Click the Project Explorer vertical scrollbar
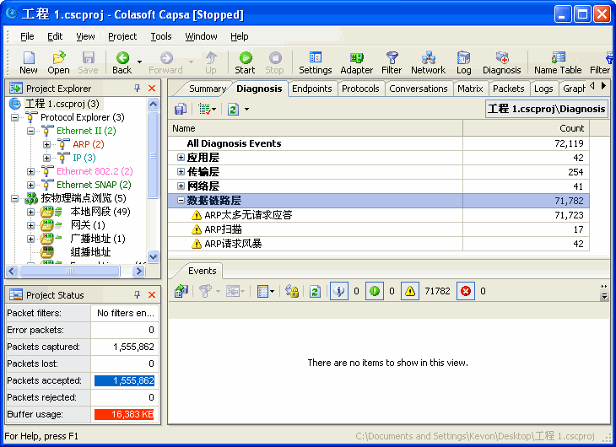Viewport: 616px width, 447px height. (154, 186)
